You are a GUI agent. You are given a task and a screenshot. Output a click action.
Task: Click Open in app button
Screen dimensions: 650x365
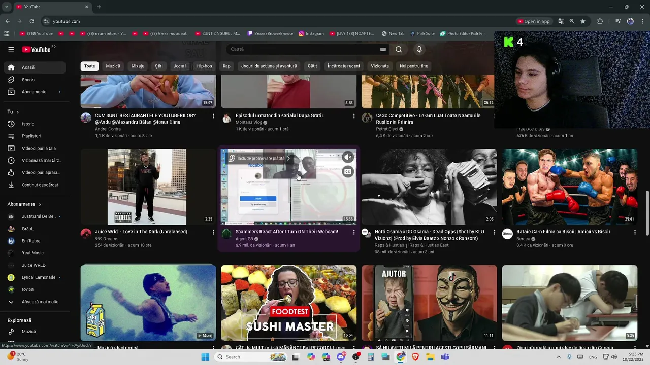534,21
